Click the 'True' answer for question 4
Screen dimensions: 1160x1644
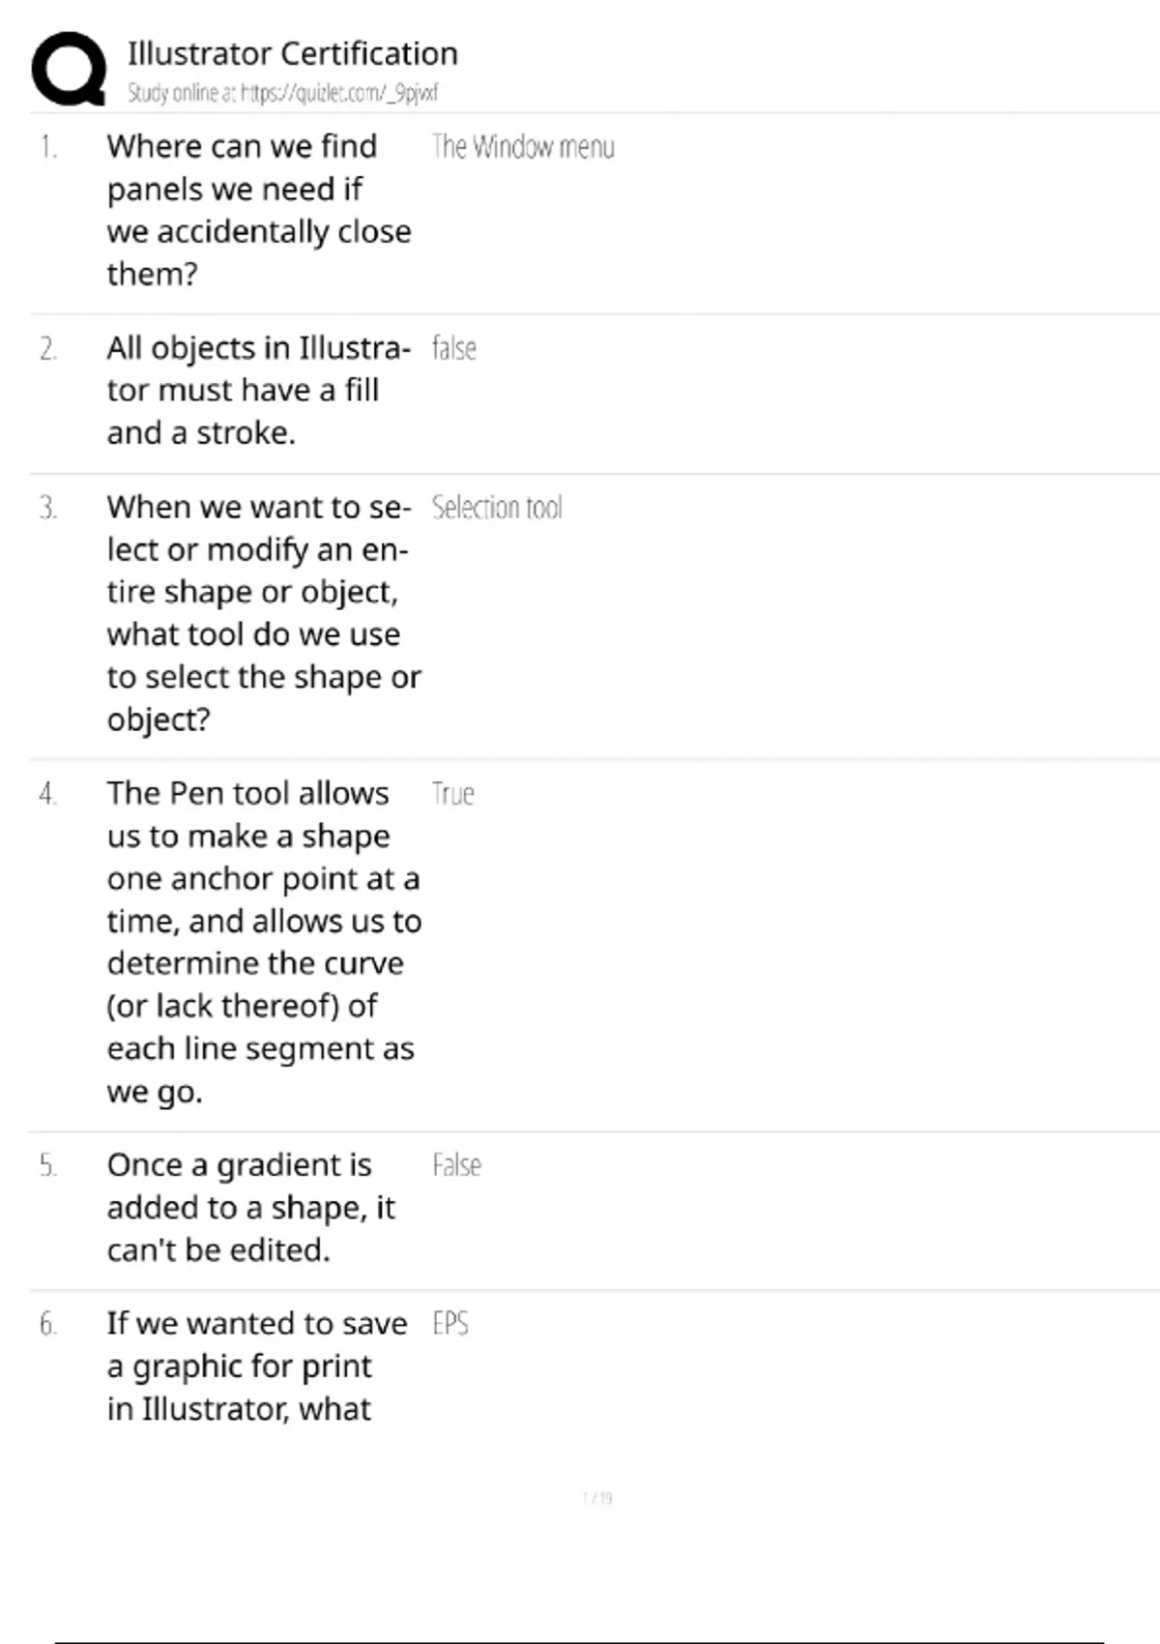[452, 794]
